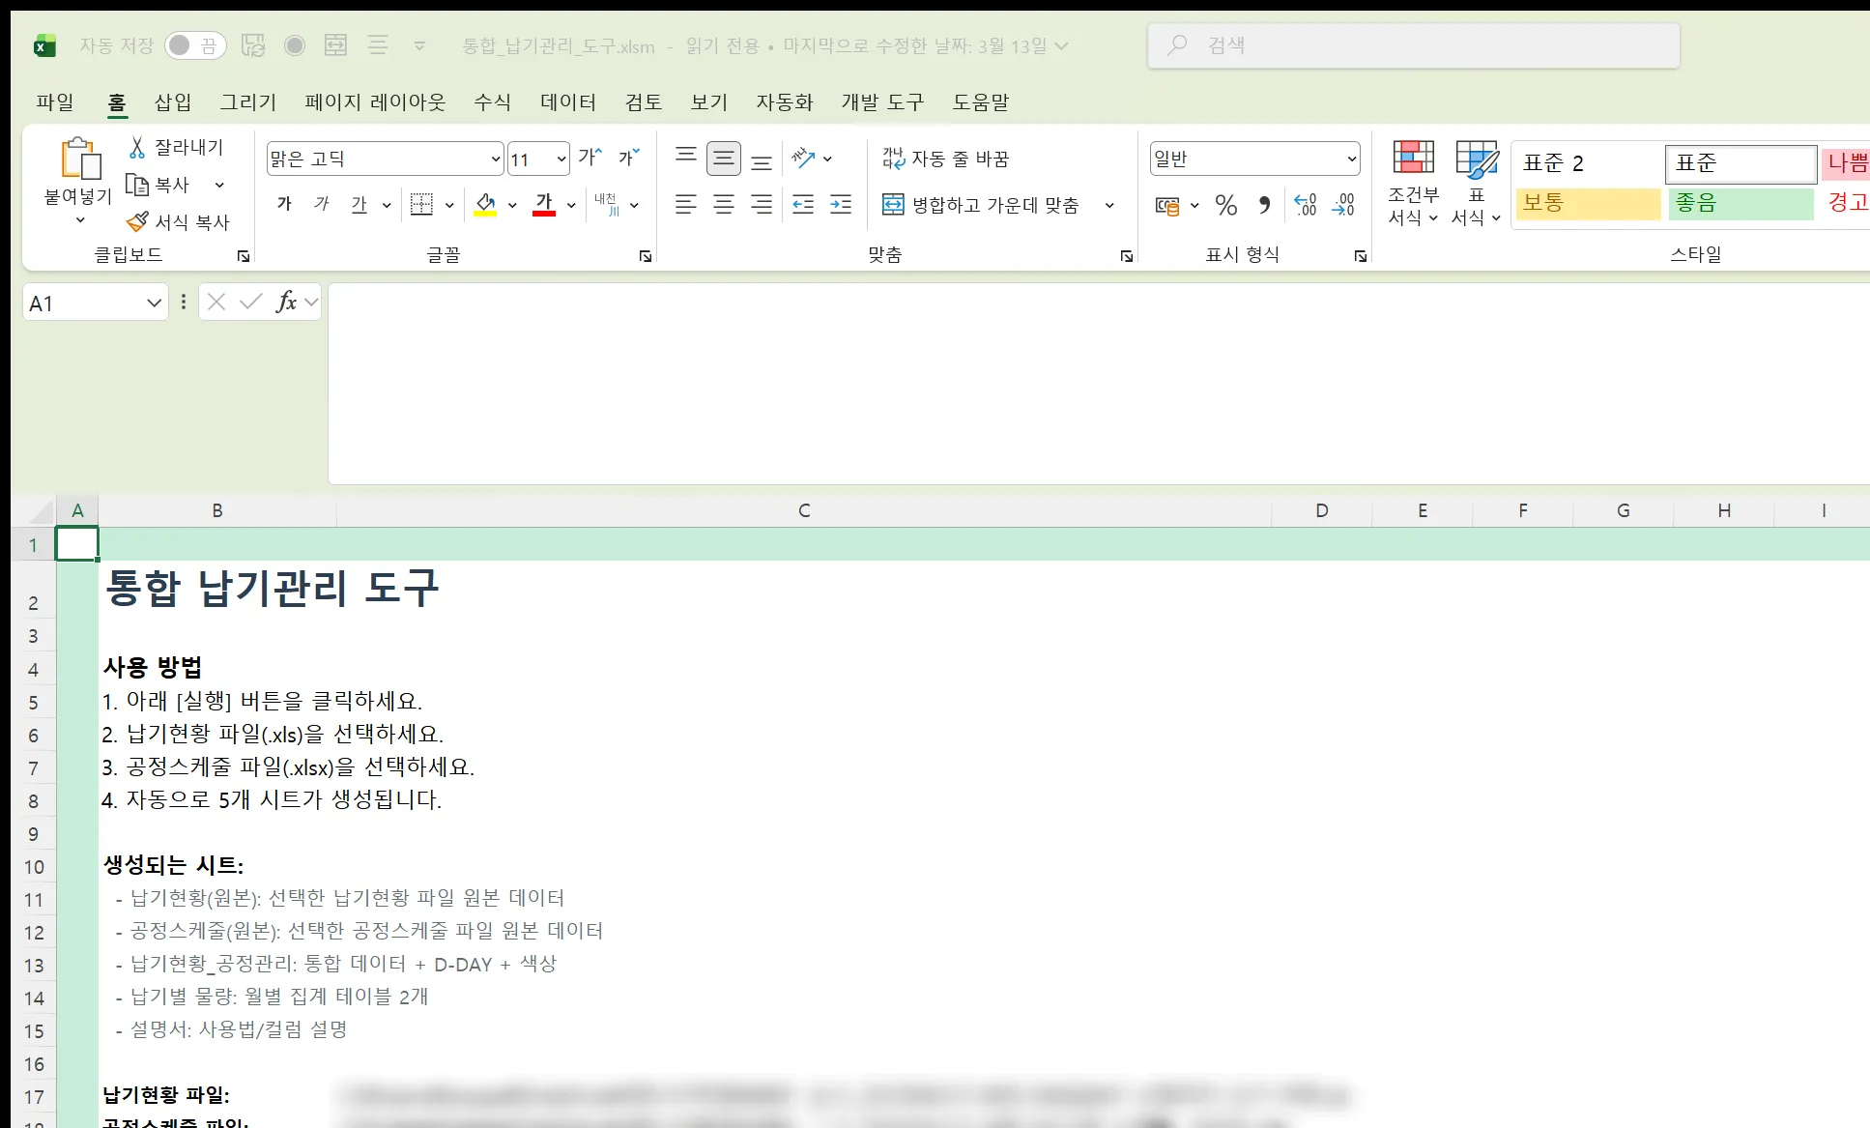Image resolution: width=1870 pixels, height=1128 pixels.
Task: Open merge options dropdown arrow
Action: [1109, 205]
